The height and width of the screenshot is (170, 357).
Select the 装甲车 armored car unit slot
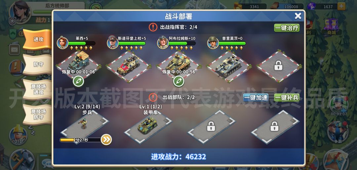click(x=148, y=127)
